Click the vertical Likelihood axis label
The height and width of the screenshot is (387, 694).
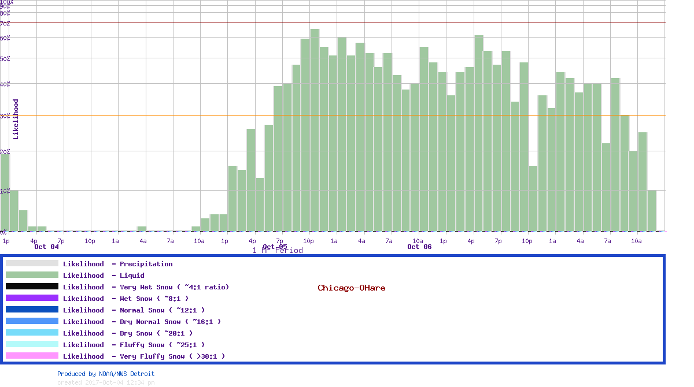16,119
